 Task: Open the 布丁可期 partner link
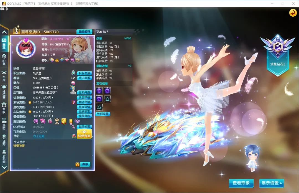[39, 136]
